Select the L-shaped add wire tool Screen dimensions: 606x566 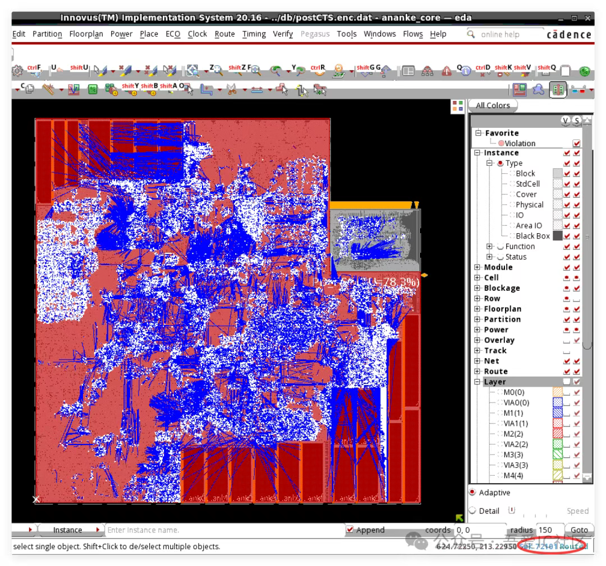[x=206, y=90]
